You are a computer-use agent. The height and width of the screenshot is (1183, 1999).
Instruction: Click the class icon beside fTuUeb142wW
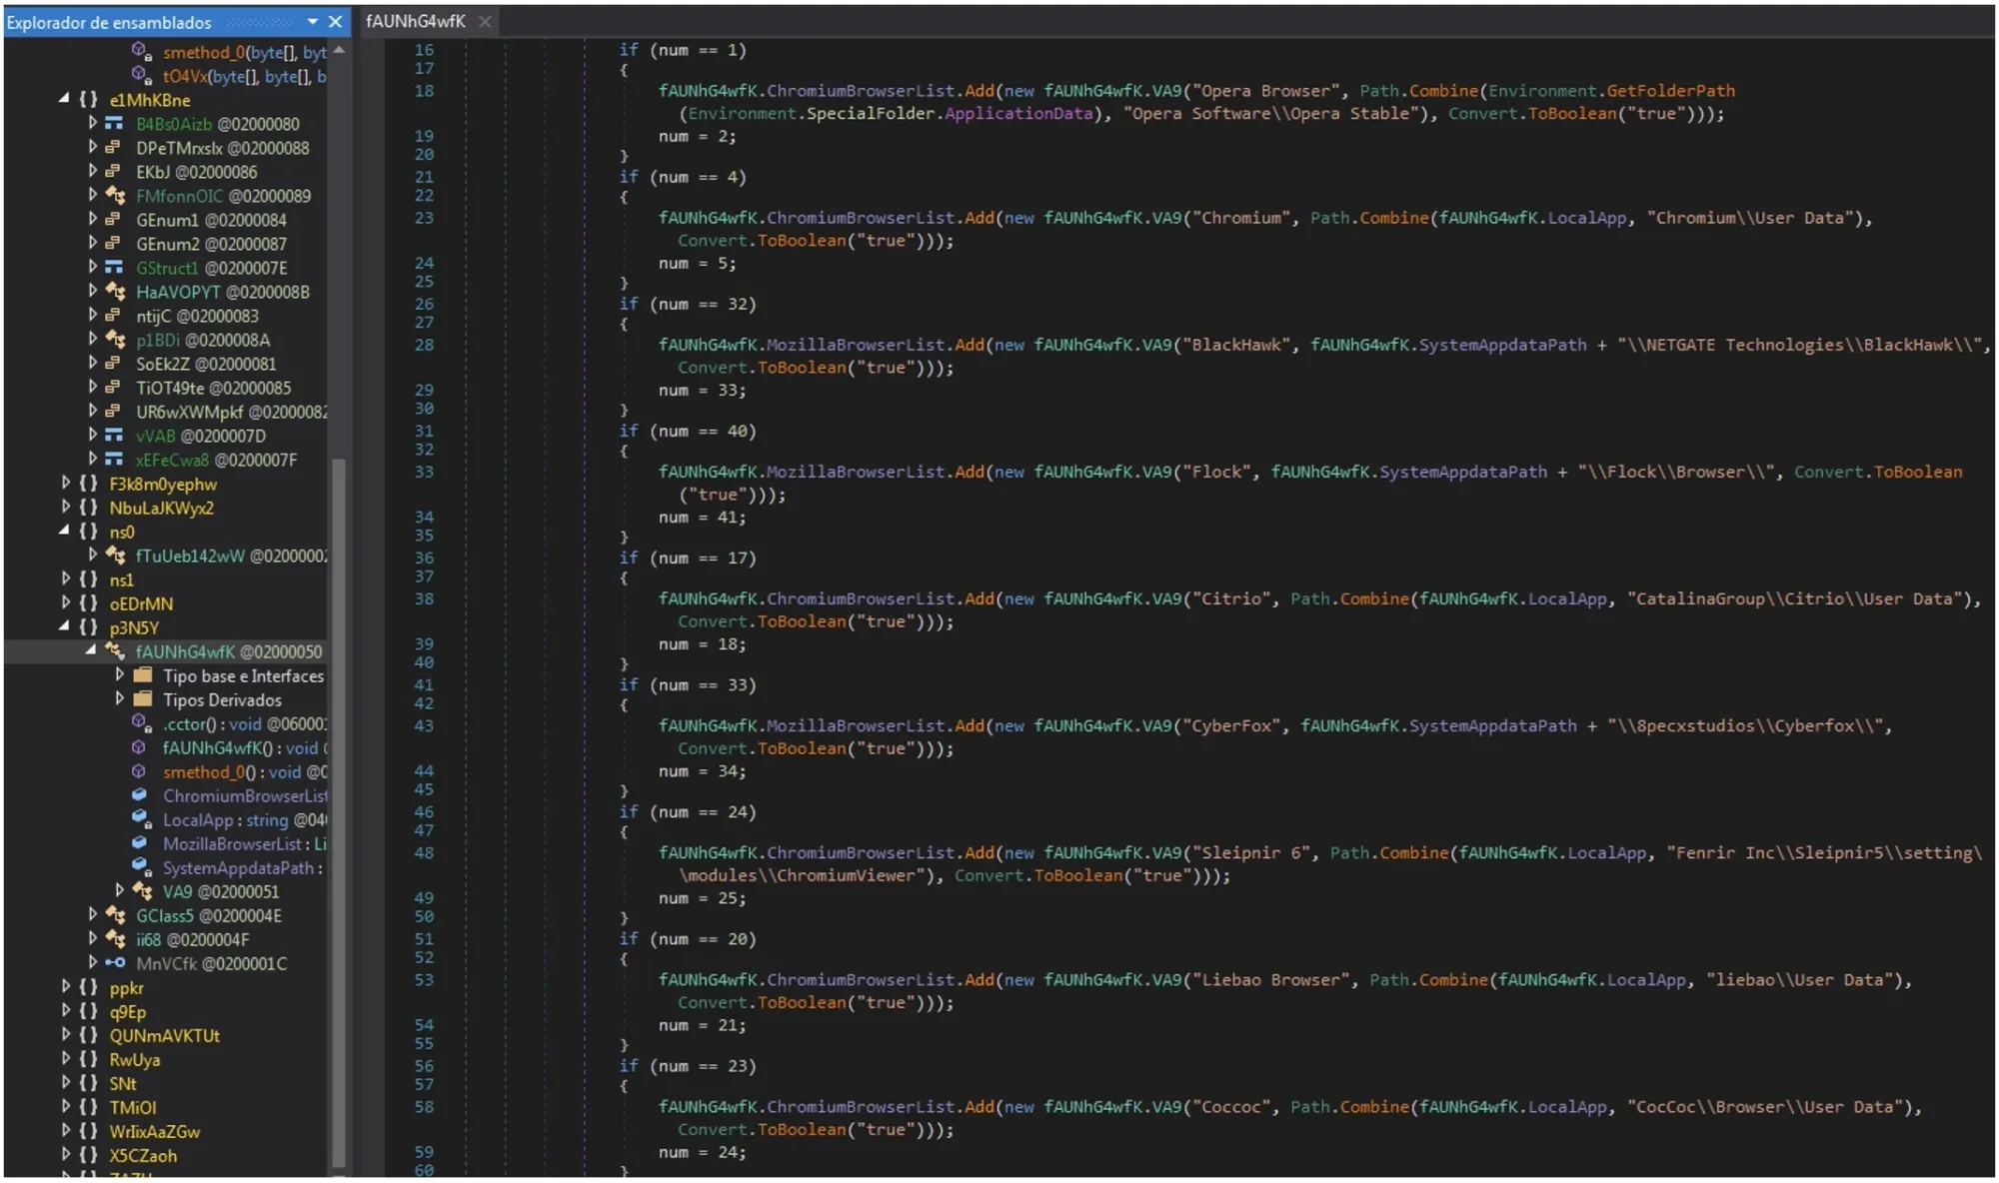[115, 556]
